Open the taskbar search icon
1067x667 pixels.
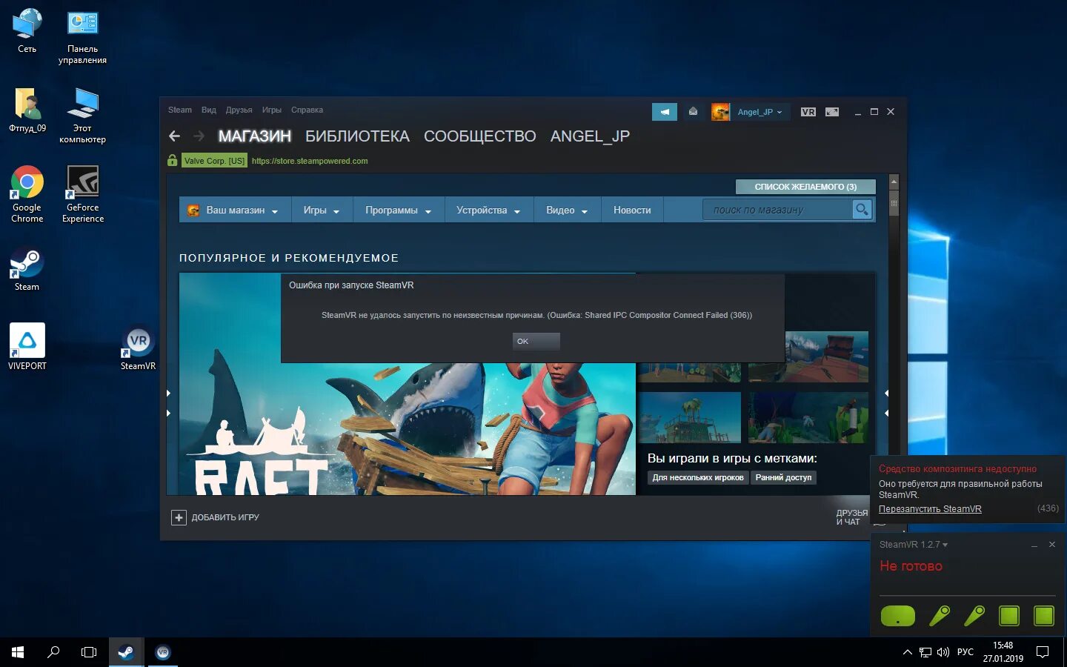point(53,652)
